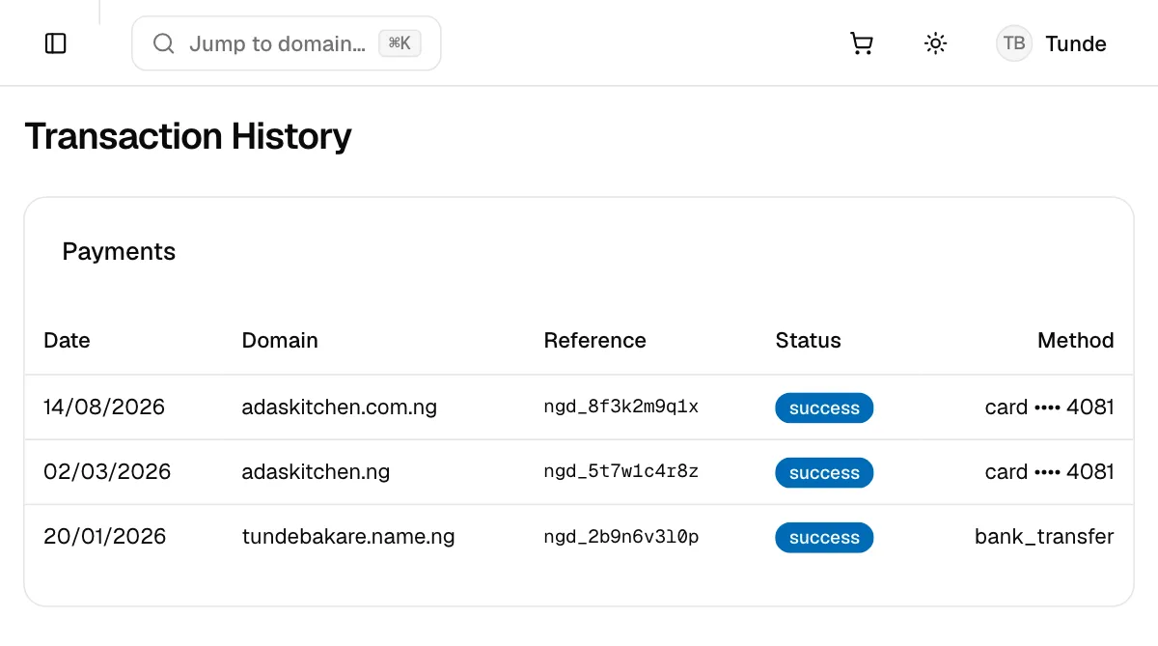Click domain tundebakare.name.ng
Image resolution: width=1158 pixels, height=646 pixels.
point(348,537)
